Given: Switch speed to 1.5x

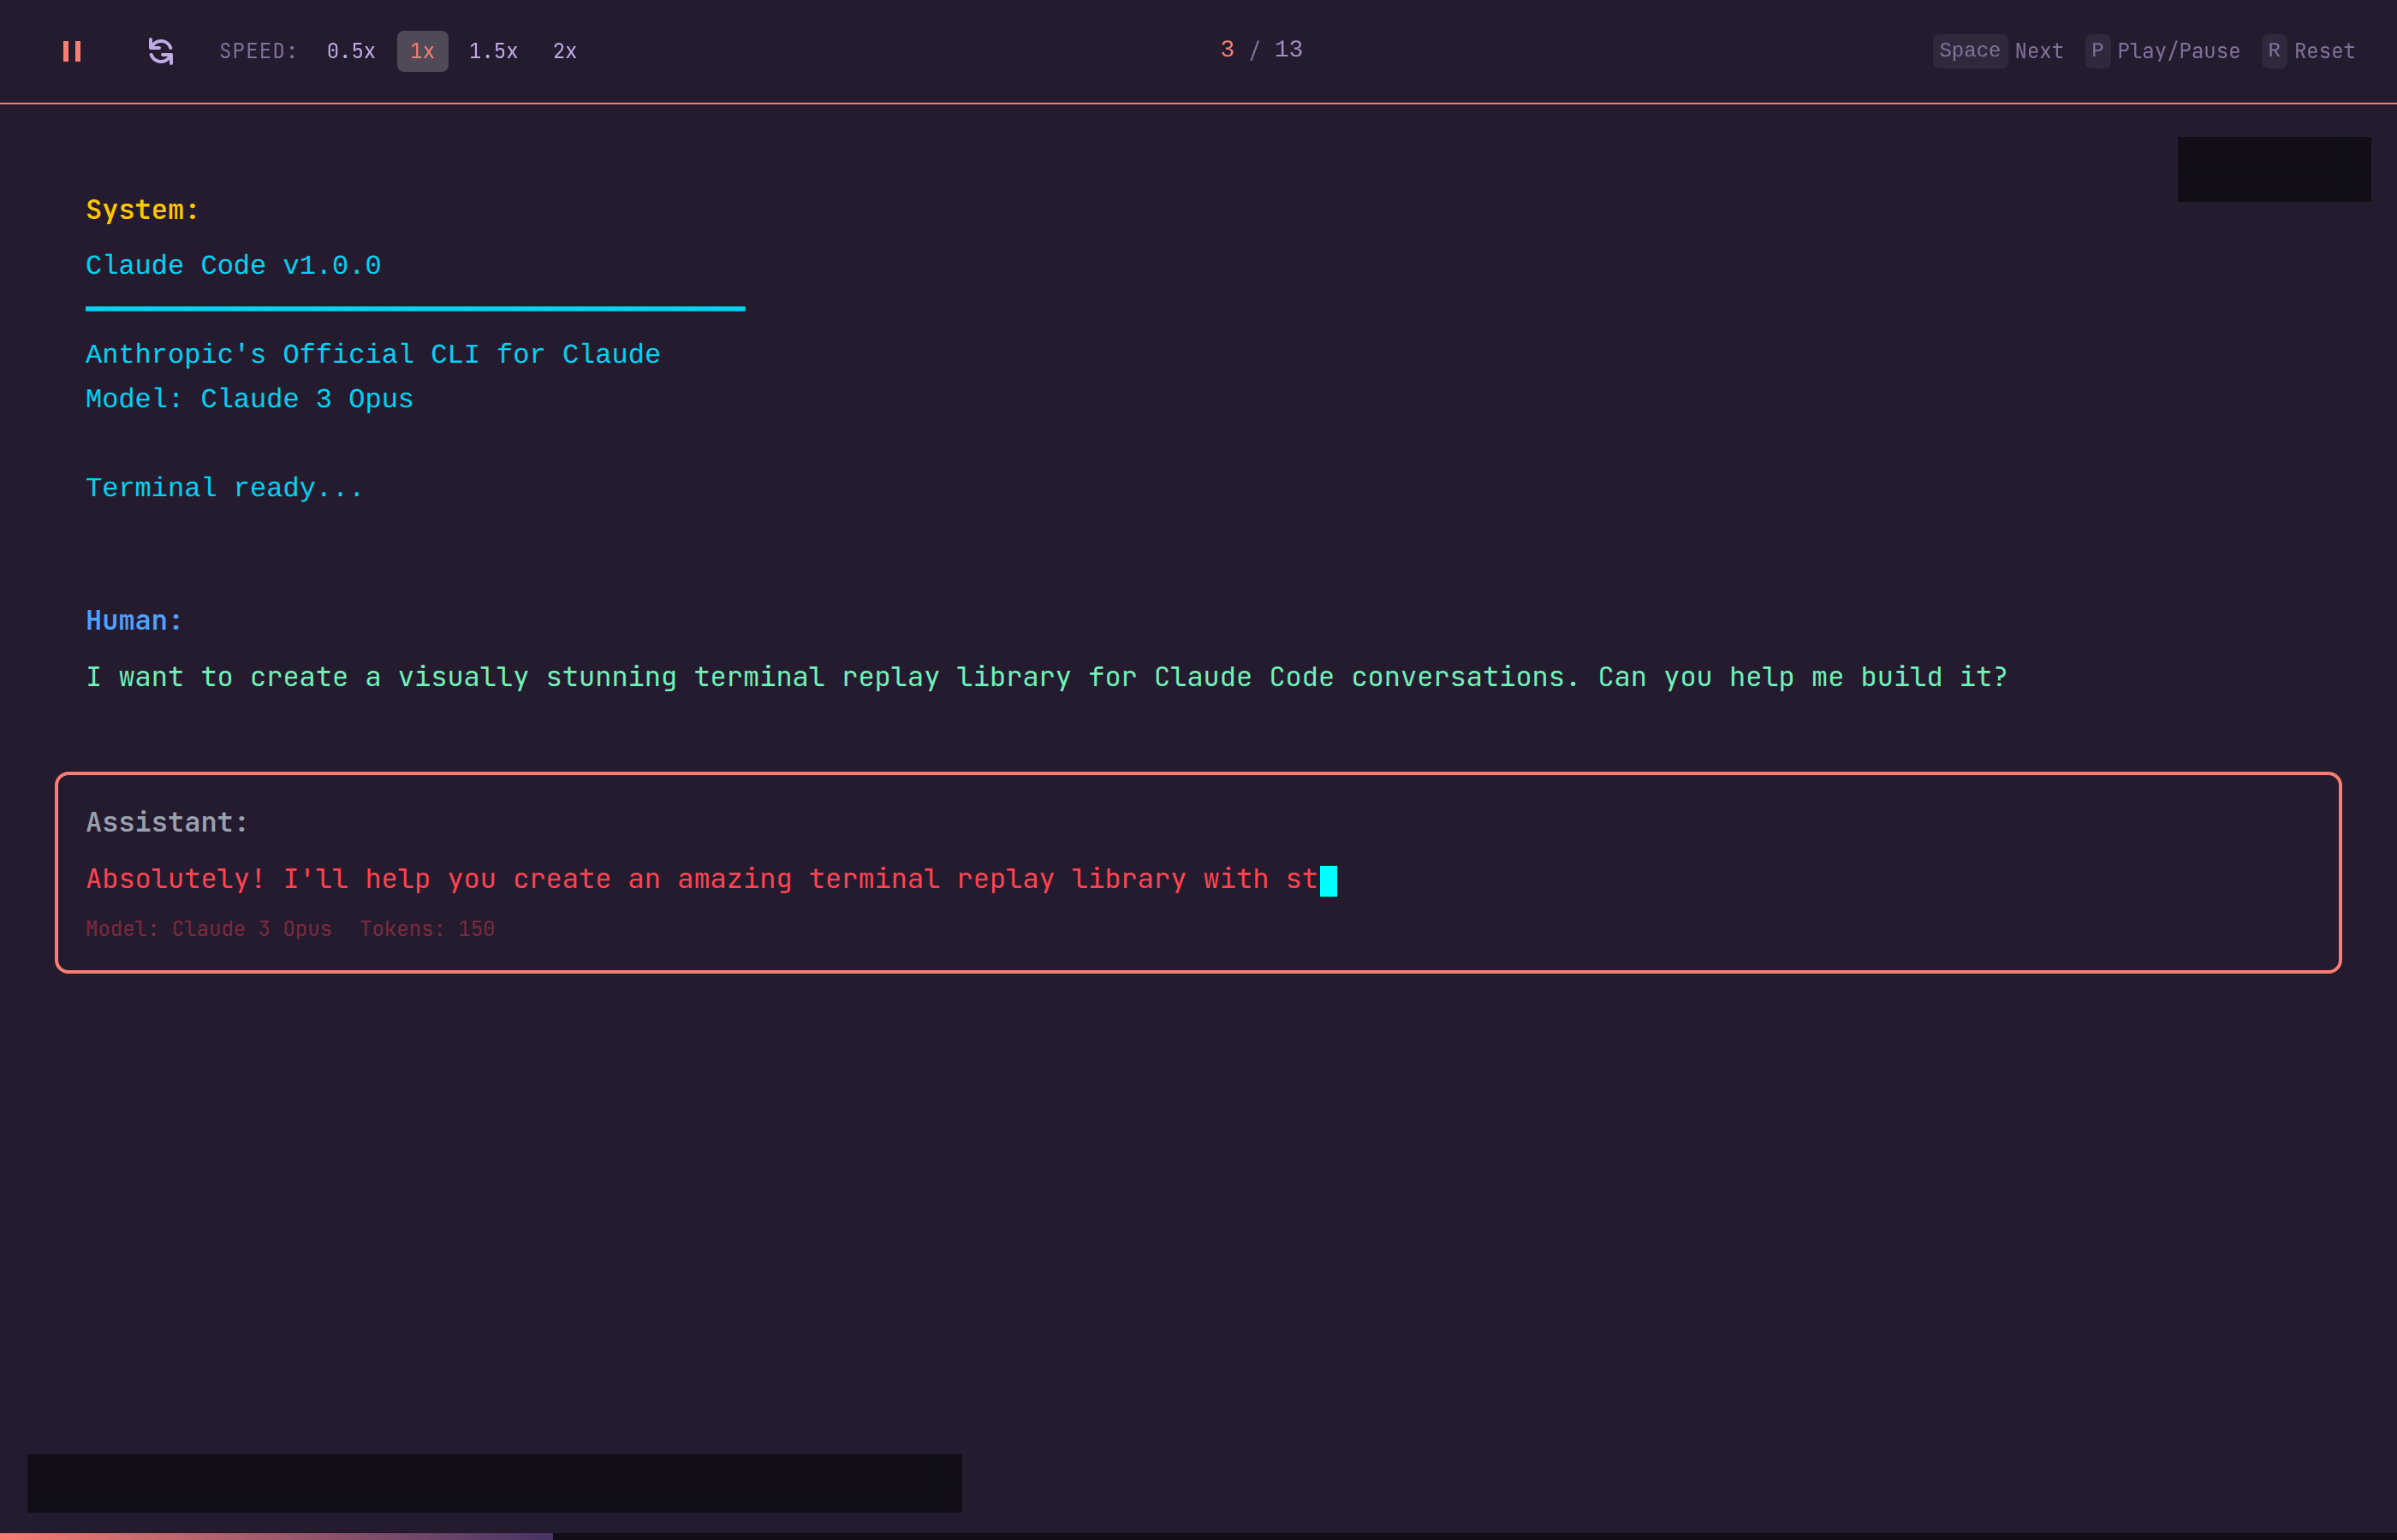Looking at the screenshot, I should pyautogui.click(x=493, y=51).
